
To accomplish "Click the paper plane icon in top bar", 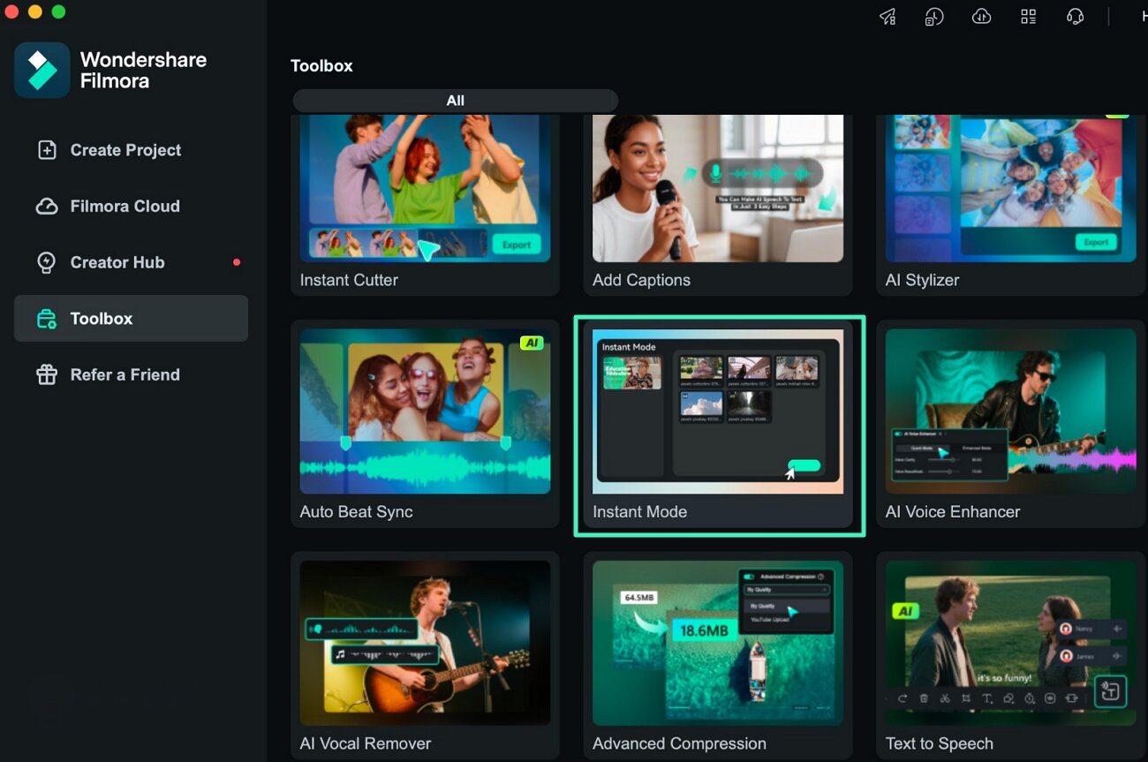I will 887,17.
